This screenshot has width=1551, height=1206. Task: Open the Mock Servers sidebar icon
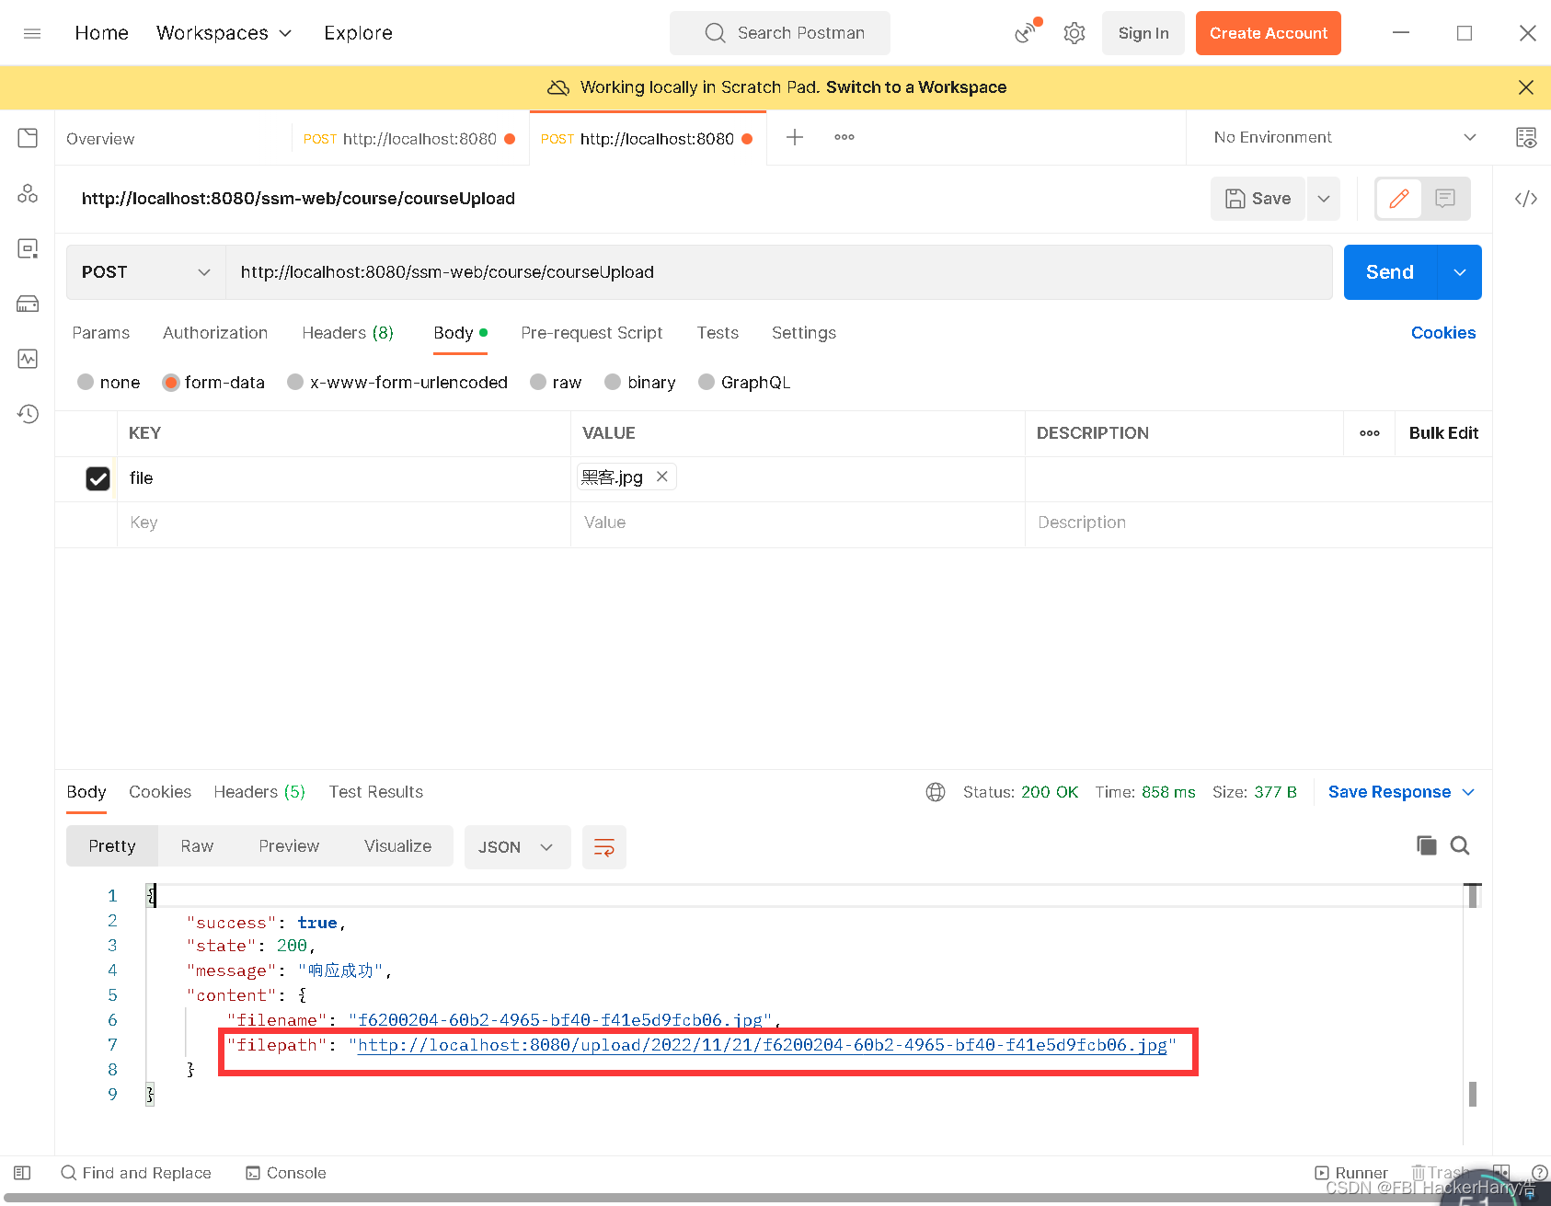point(28,304)
